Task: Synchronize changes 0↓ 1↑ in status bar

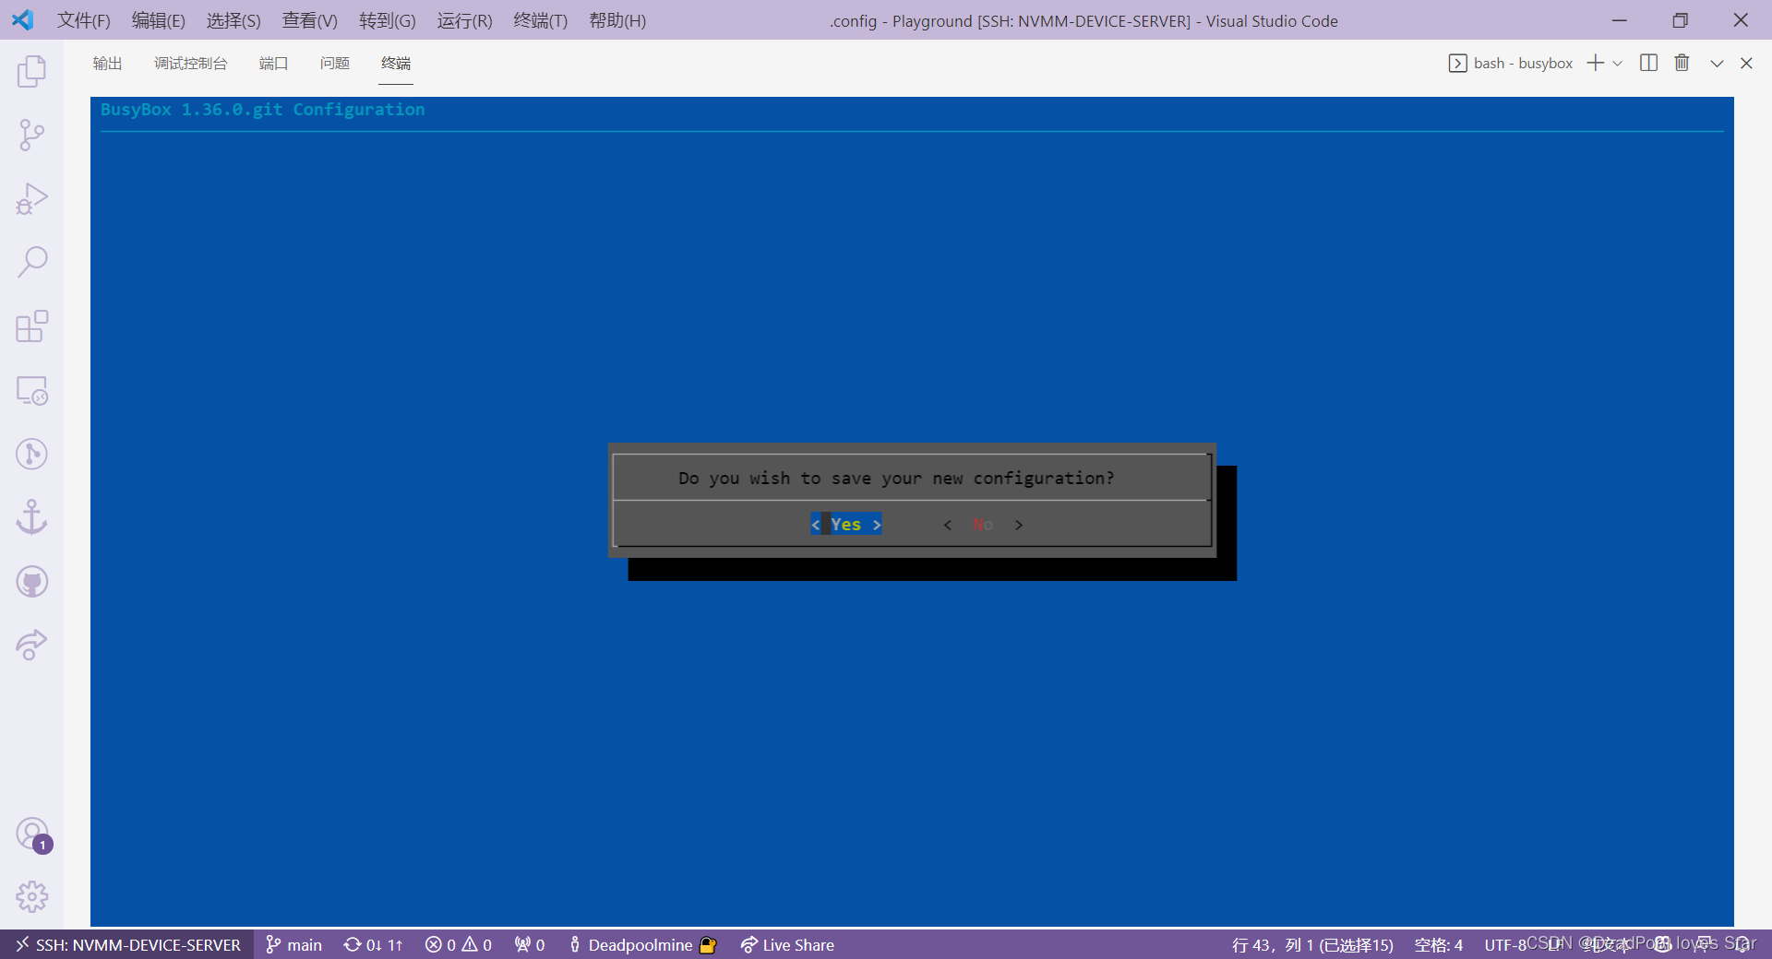Action: [x=374, y=945]
